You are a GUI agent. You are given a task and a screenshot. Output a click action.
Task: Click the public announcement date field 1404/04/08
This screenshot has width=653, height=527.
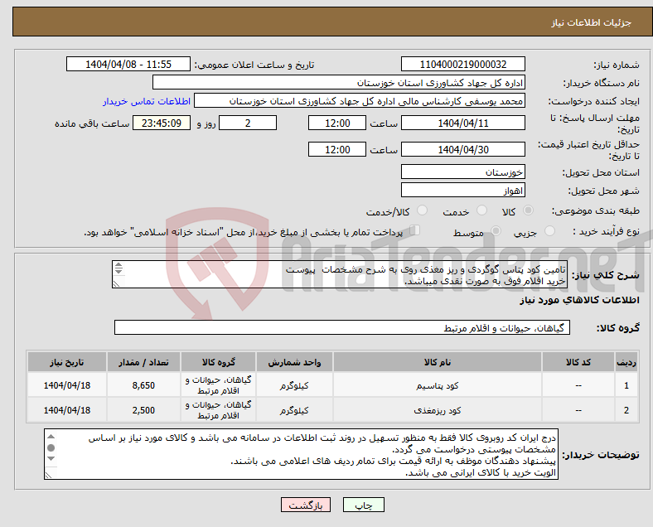(128, 64)
